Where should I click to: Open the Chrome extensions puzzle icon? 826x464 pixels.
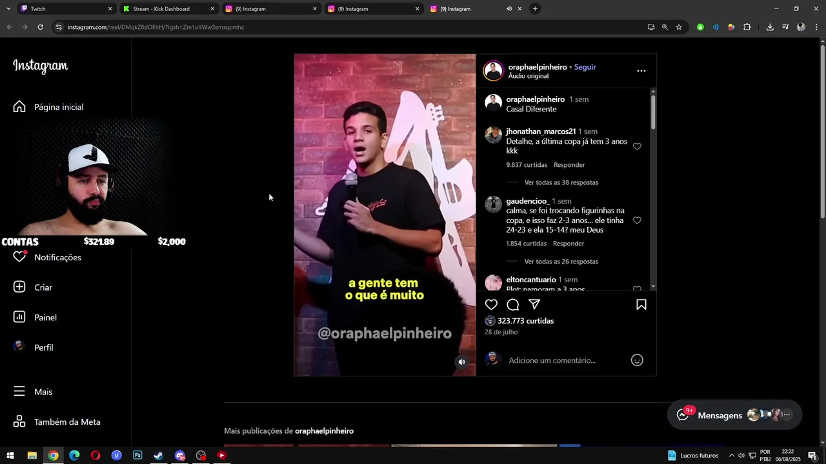pos(747,27)
